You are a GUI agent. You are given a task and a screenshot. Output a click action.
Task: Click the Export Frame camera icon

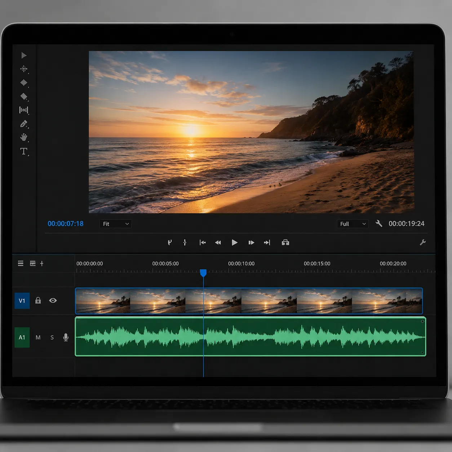[x=285, y=243]
